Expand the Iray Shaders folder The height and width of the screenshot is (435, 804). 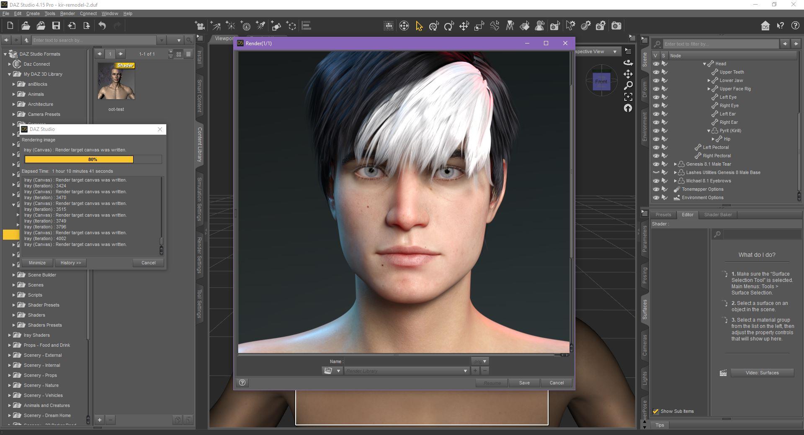point(10,335)
